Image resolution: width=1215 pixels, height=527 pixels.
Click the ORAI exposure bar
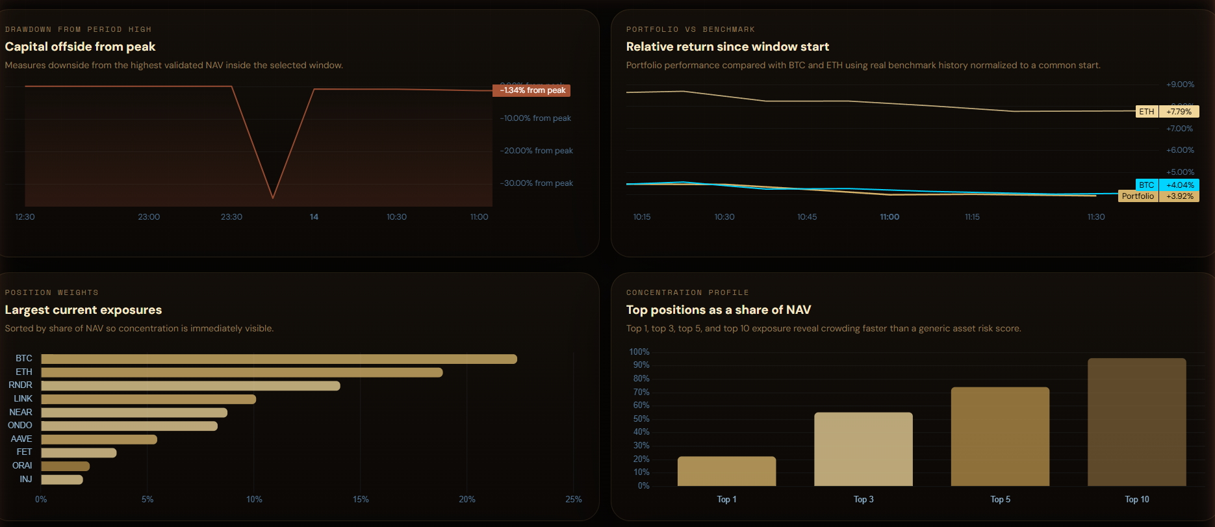tap(65, 466)
